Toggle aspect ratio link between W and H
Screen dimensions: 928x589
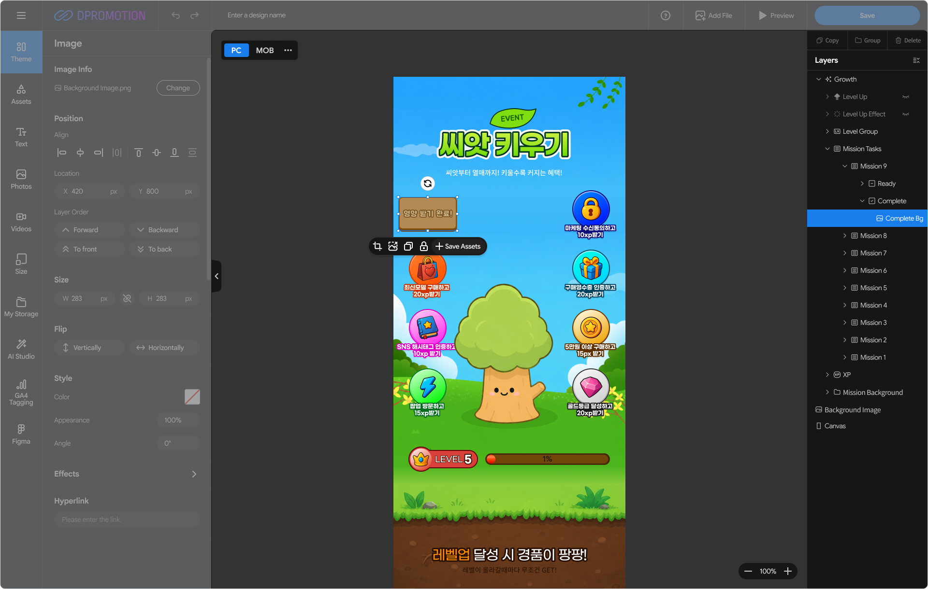127,298
